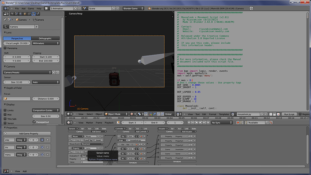Select the translate manipulator arrow icon
The width and height of the screenshot is (311, 175).
pos(155,114)
